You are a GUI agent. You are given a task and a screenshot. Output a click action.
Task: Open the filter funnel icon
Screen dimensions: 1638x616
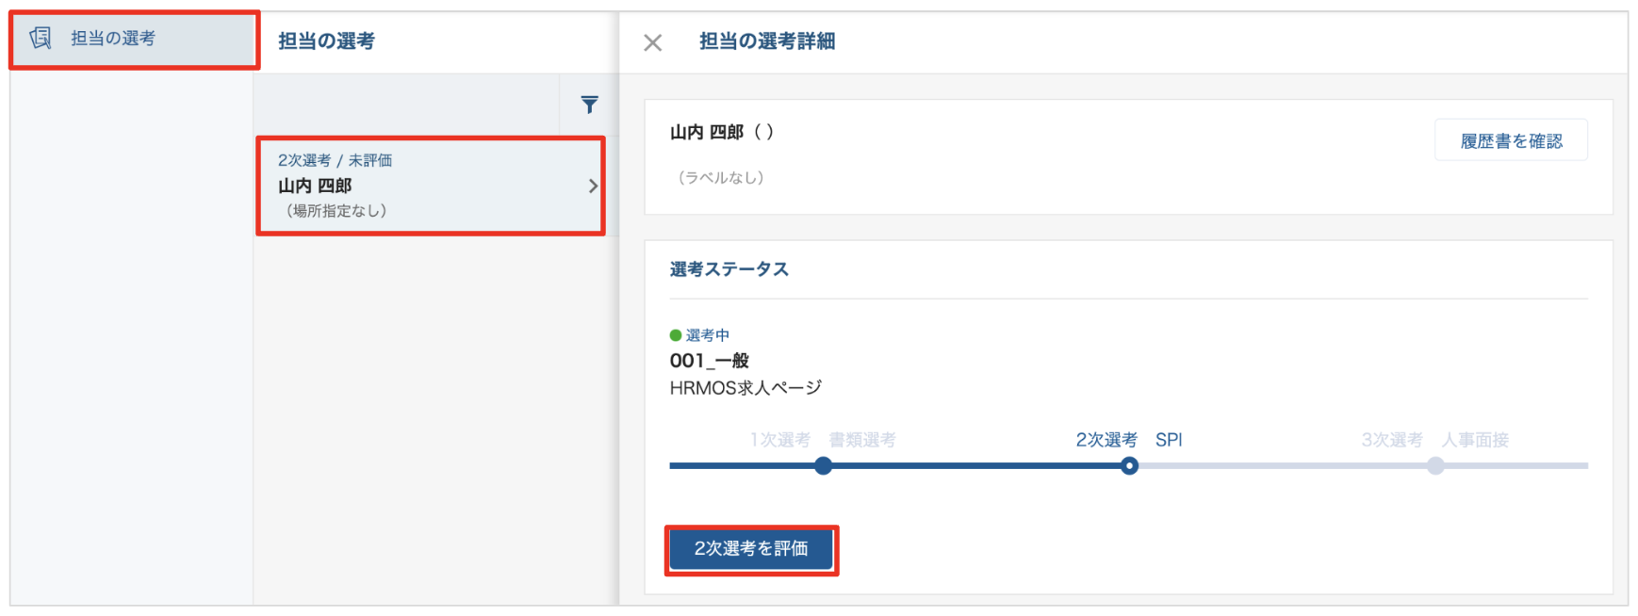(589, 105)
